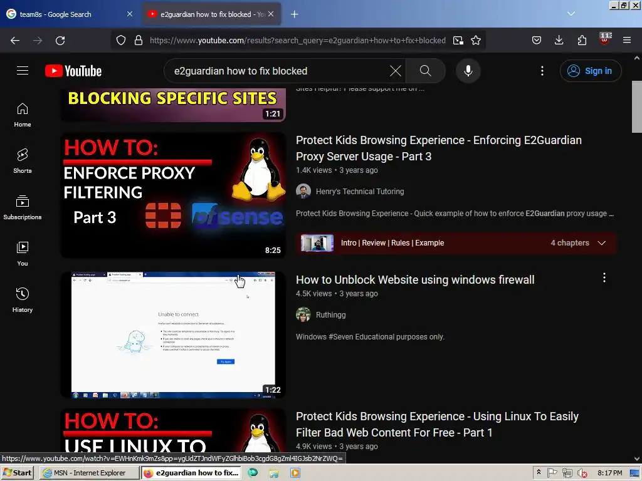Viewport: 642px width, 481px height.
Task: Click muted volume tray icon
Action: click(582, 473)
